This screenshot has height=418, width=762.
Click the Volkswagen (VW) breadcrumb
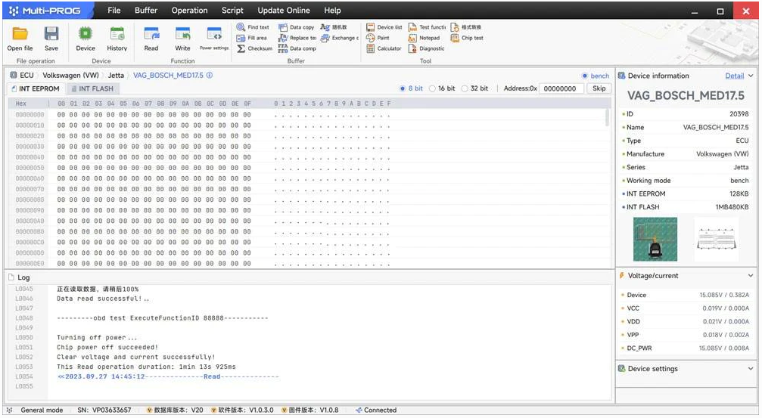coord(71,76)
